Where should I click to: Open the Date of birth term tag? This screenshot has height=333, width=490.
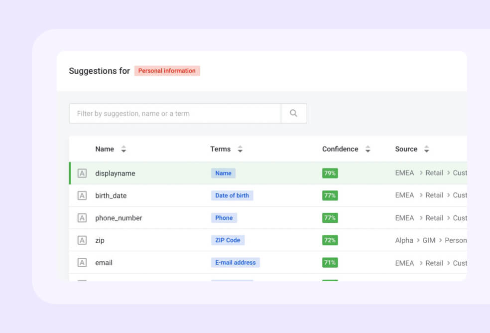232,196
